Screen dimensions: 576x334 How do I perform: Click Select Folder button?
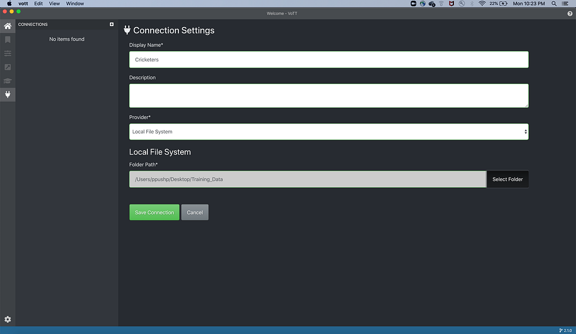pos(508,179)
